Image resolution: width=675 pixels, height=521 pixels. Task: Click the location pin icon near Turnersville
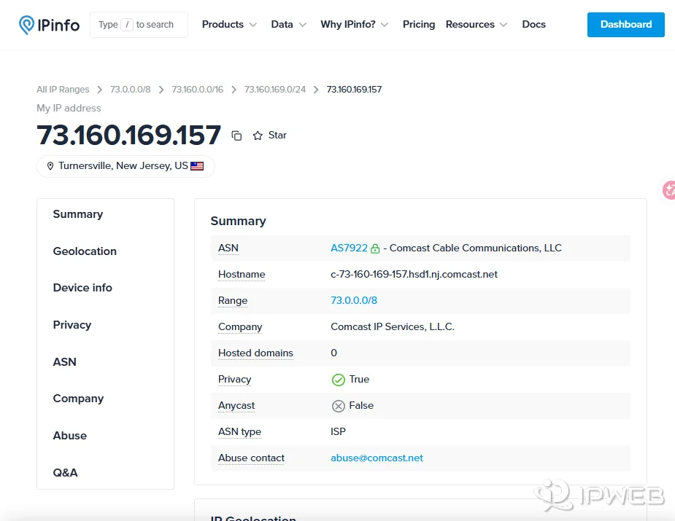(x=50, y=165)
